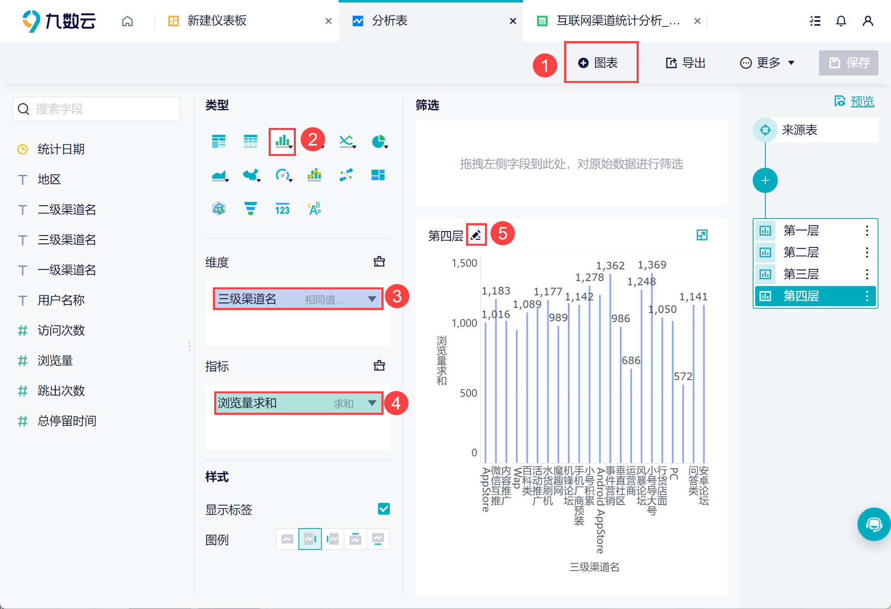
Task: Open the notifications bell icon
Action: coord(841,21)
